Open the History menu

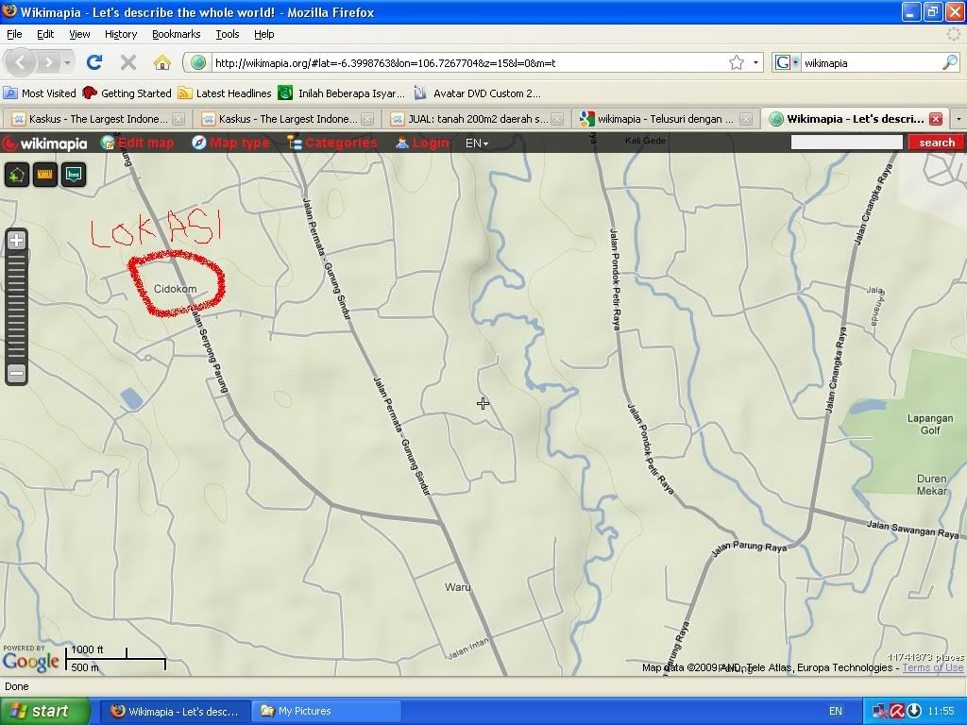[120, 34]
